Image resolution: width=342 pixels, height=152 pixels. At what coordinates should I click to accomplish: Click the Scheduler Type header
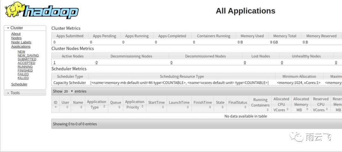(x=70, y=76)
